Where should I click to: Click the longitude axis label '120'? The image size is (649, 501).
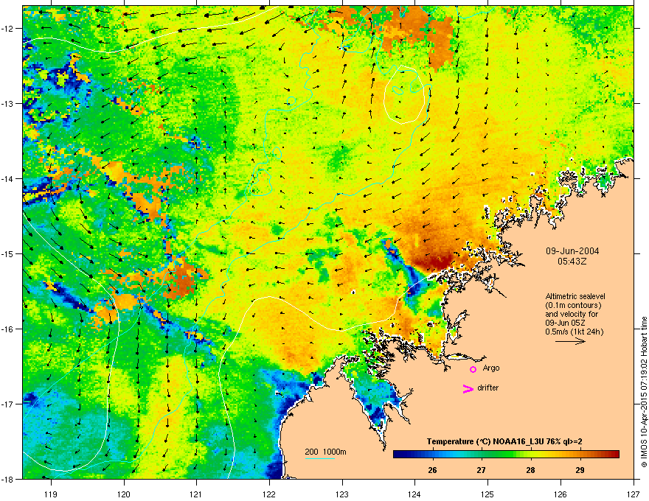coord(124,494)
